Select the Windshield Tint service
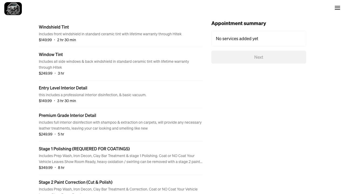345x194 pixels. (54, 27)
